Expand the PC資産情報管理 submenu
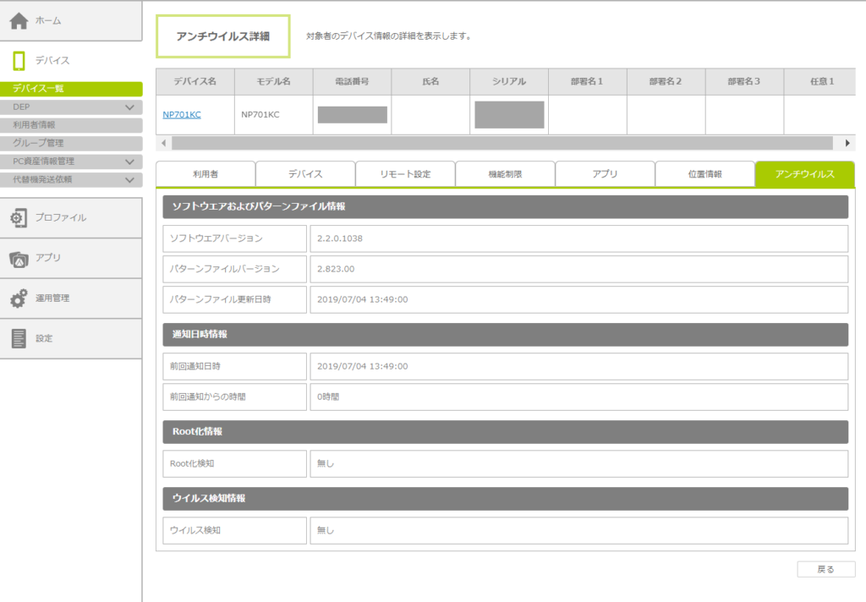This screenshot has width=866, height=602. pyautogui.click(x=129, y=161)
